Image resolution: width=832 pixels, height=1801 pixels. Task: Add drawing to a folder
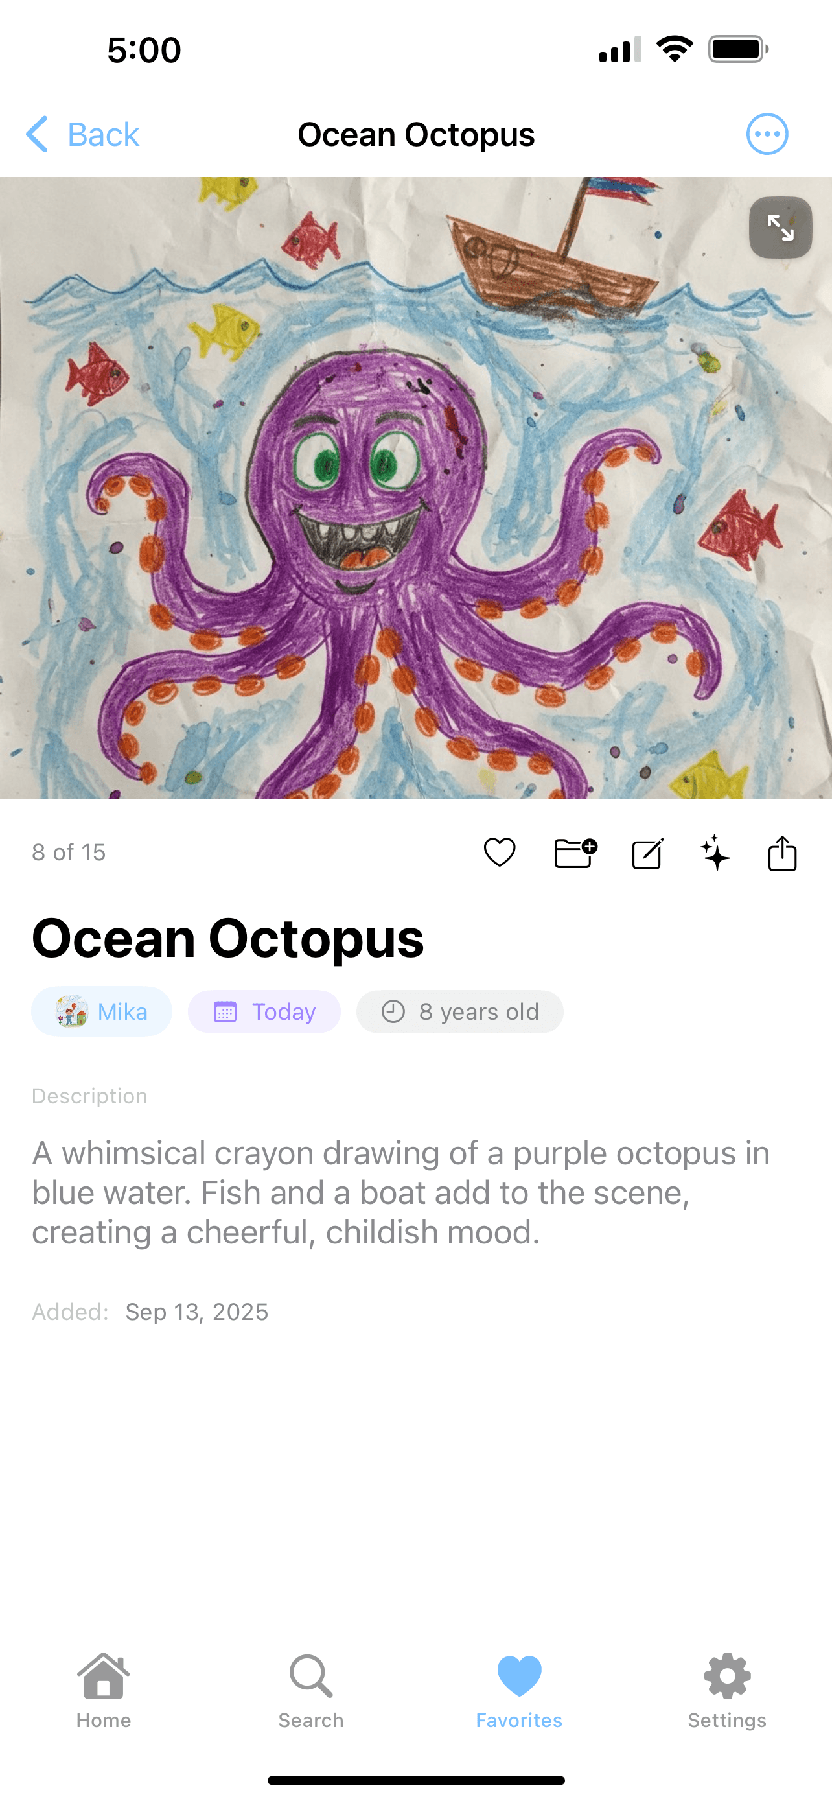click(x=575, y=853)
